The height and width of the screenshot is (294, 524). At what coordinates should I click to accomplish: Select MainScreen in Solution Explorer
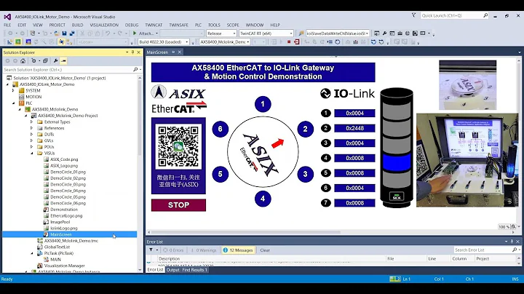click(x=61, y=234)
